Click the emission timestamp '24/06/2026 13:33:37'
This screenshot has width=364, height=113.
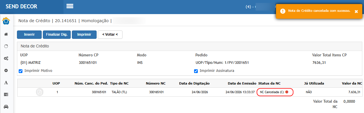(x=240, y=92)
